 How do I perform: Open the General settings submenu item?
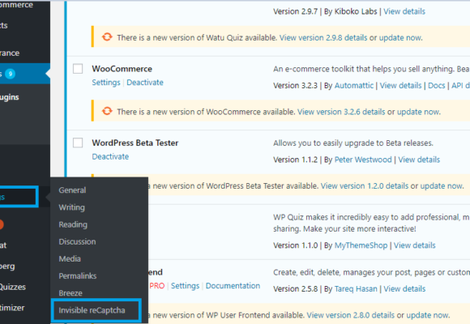click(72, 190)
